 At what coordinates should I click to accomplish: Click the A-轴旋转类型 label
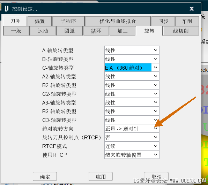pos(58,50)
